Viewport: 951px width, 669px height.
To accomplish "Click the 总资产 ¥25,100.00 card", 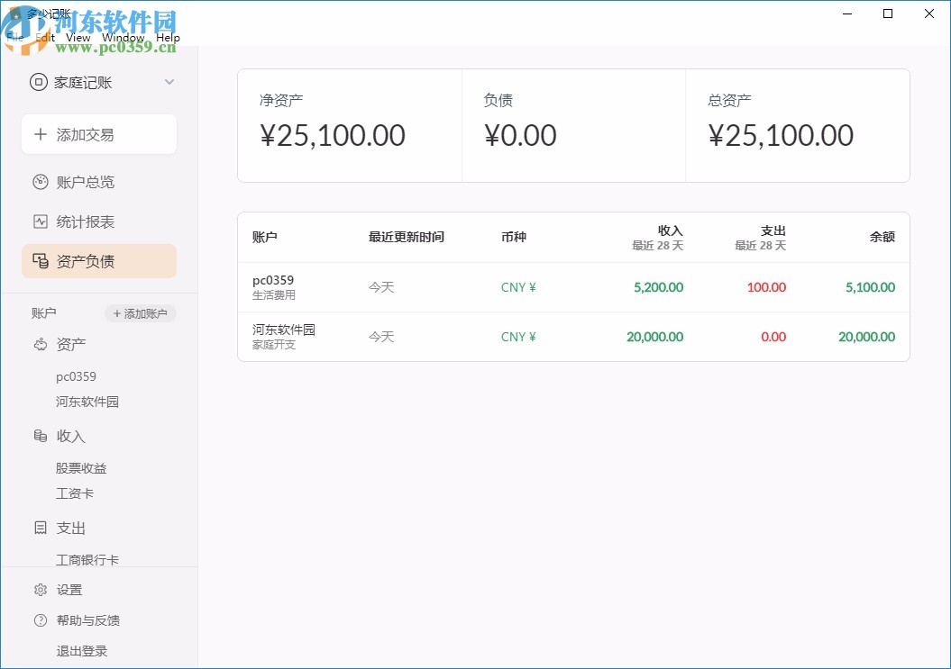I will point(798,125).
